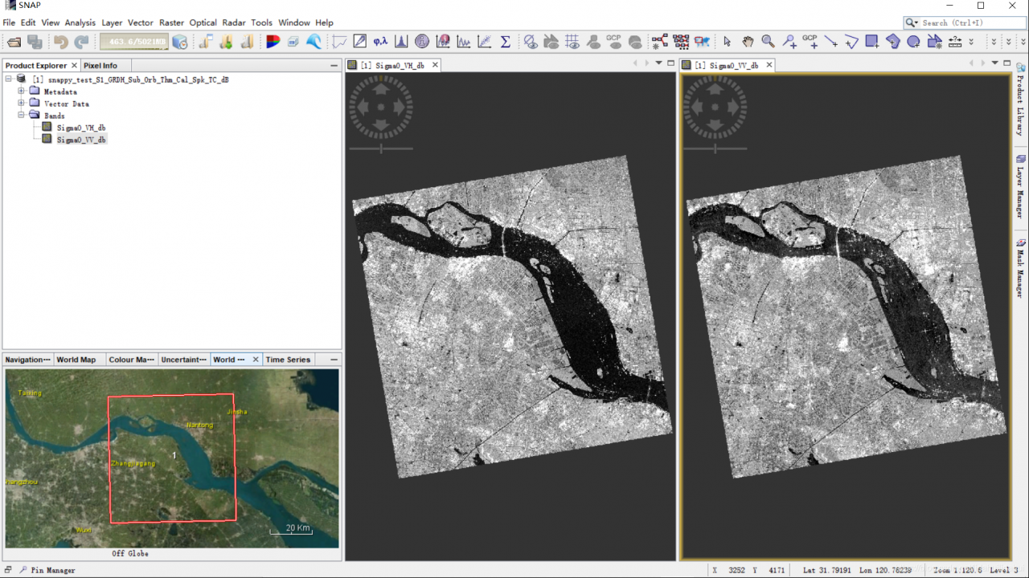
Task: Open the Sigma0_VH_db view's document list dropdown
Action: 659,63
